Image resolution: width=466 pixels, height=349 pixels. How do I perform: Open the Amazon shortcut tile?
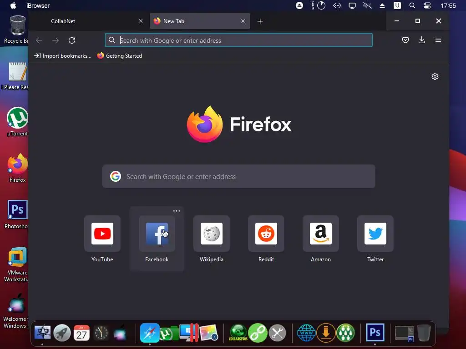321,234
